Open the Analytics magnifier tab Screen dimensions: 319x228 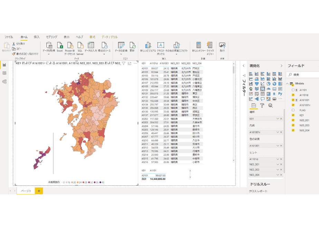click(x=270, y=105)
